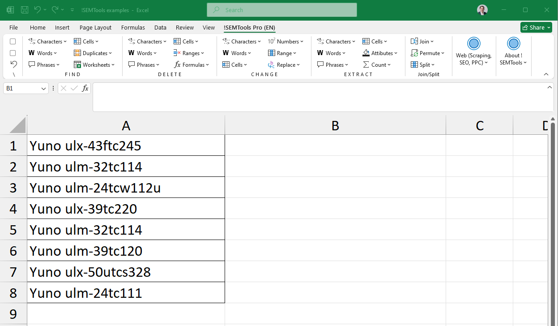Click the Share button
The width and height of the screenshot is (558, 326).
pyautogui.click(x=536, y=27)
